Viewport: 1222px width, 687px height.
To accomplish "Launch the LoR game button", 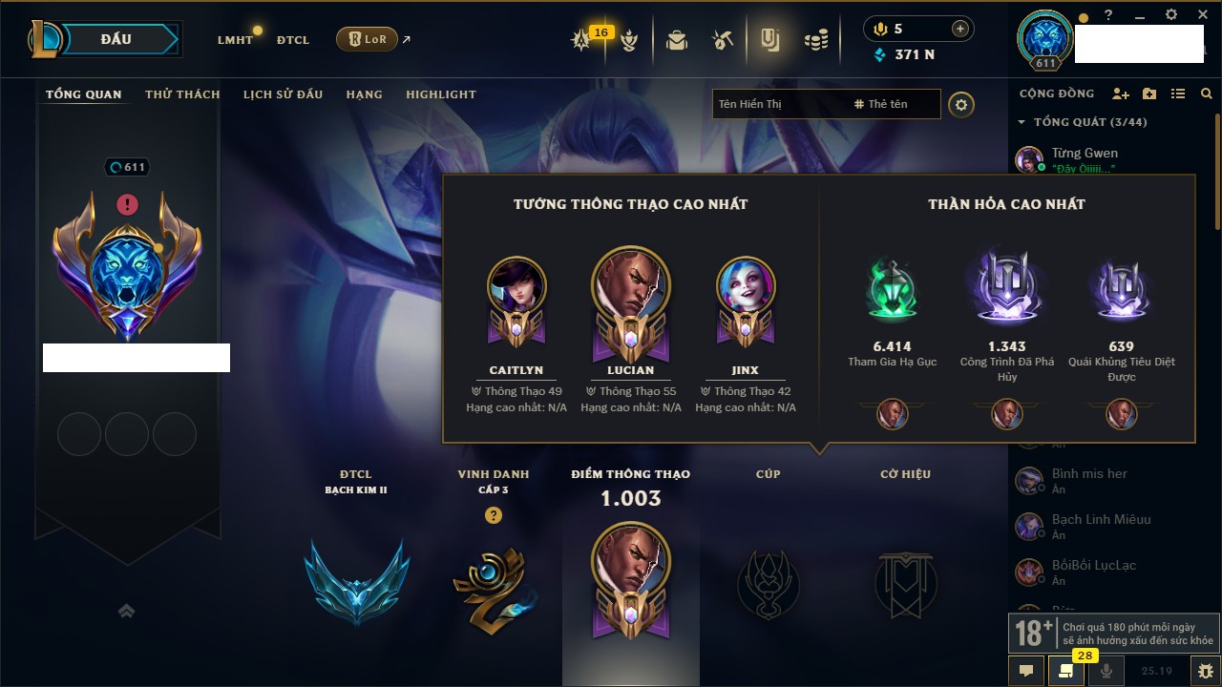I will (367, 40).
